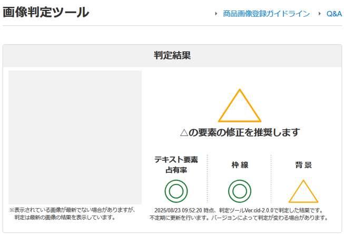Open the 商品画像登録ガイドライン link
Screen dimensions: 344x234
[266, 14]
